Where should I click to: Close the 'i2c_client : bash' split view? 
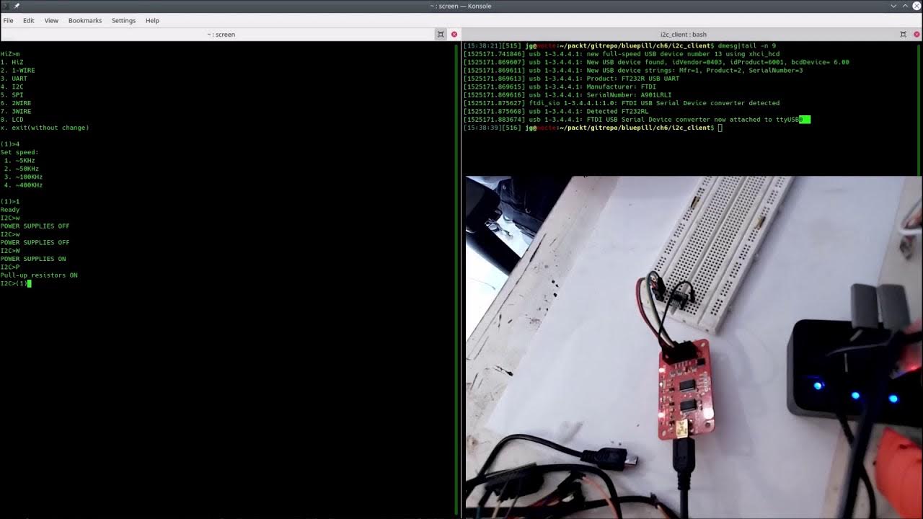pyautogui.click(x=917, y=34)
